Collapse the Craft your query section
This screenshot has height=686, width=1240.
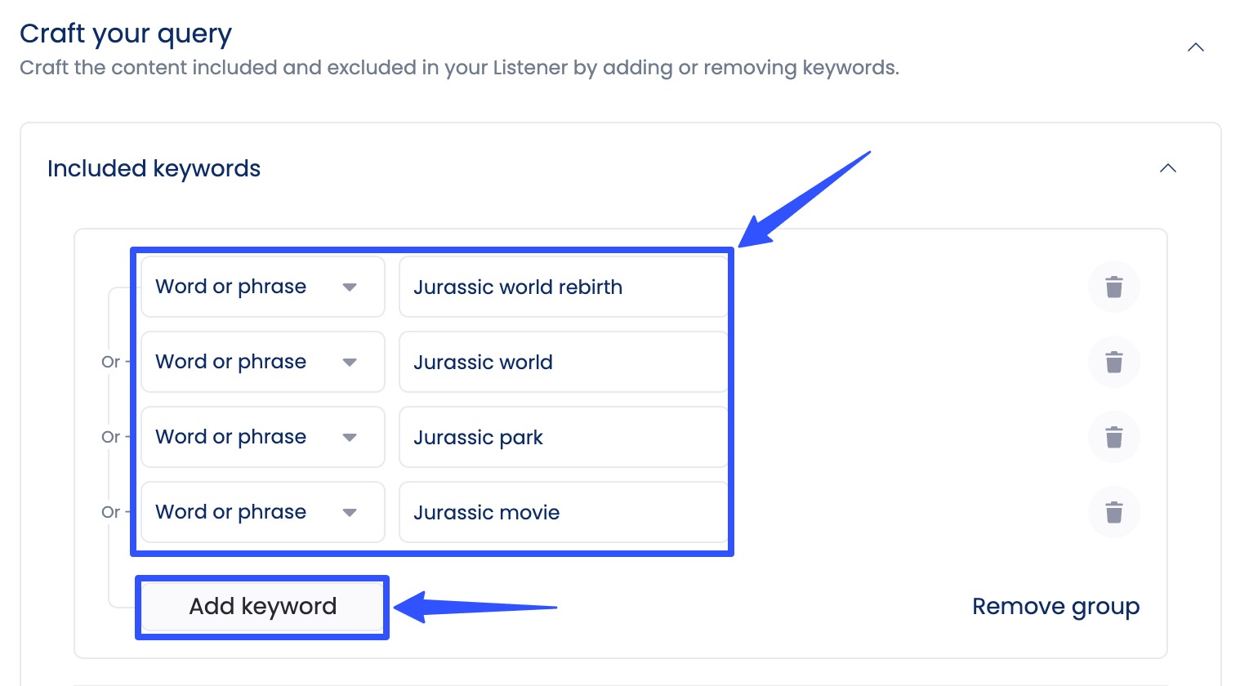point(1195,47)
